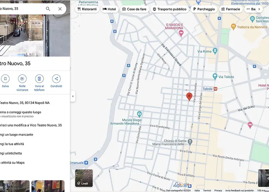Open Nelle vicinanze nearby search
269x192 pixels.
[x=22, y=79]
